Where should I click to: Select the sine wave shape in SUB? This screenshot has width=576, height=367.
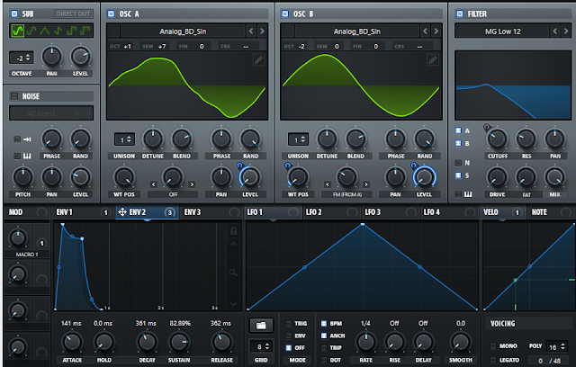click(x=18, y=31)
